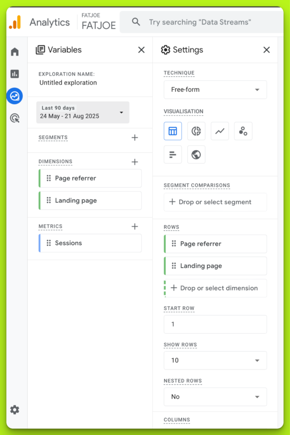The width and height of the screenshot is (290, 435).
Task: Add a new metric with plus icon
Action: tap(135, 226)
